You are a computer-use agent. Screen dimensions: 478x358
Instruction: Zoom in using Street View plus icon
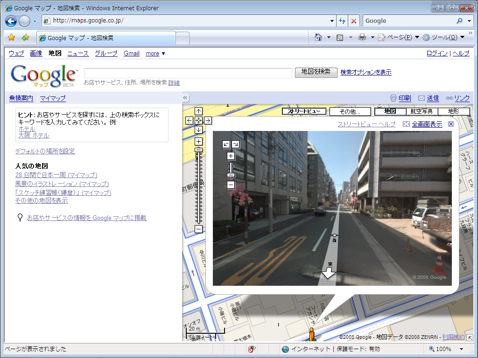pos(231,156)
